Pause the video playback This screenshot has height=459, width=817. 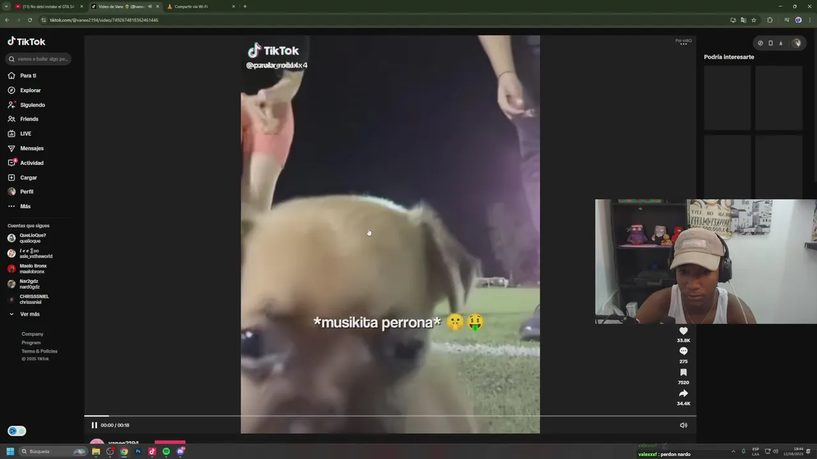tap(94, 425)
